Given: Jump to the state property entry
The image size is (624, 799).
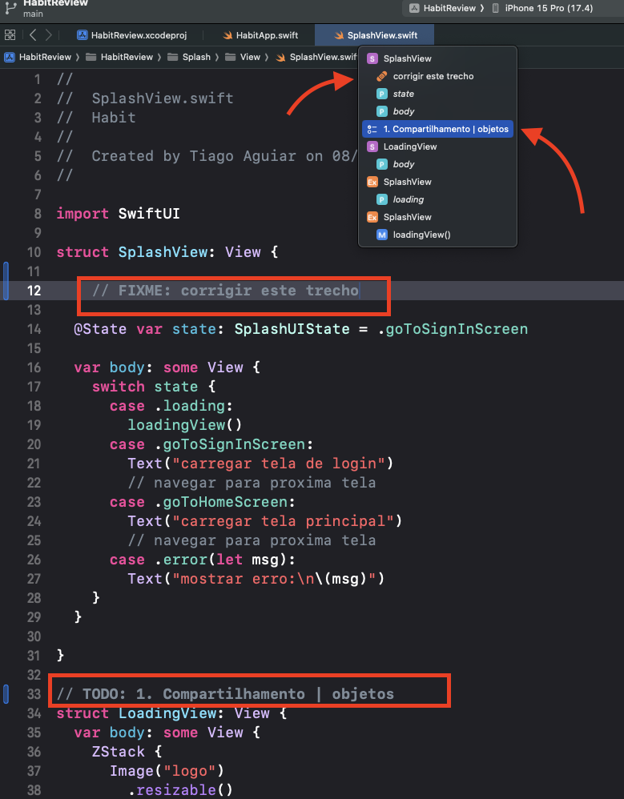Looking at the screenshot, I should (438, 94).
